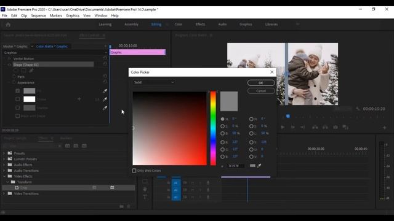
Task: Use the Shadow row eyedropper
Action: (105, 108)
